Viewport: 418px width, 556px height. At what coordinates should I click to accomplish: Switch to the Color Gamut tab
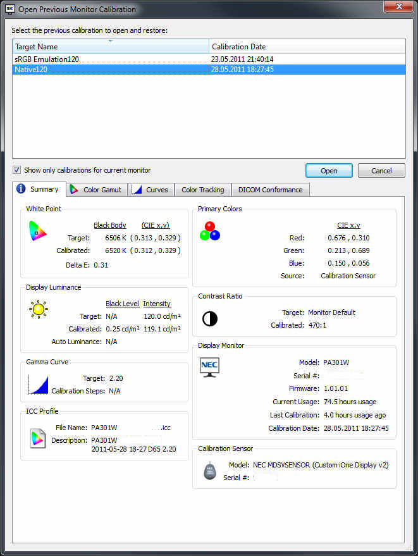95,190
